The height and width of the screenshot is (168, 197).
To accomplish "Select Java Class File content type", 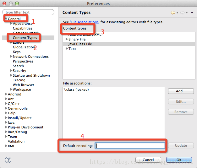I will point(129,44).
